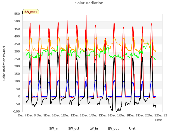Image resolution: width=179 pixels, height=134 pixels.
Task: Click the 300 y-axis tick label
Action: point(17,51)
